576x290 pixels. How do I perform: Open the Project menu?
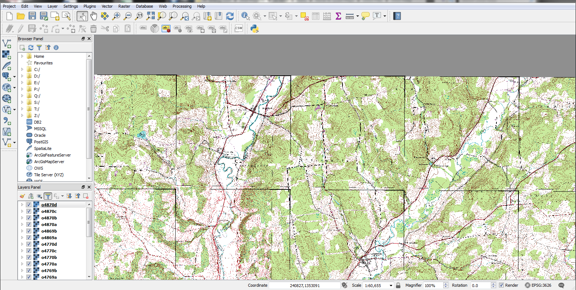(9, 6)
